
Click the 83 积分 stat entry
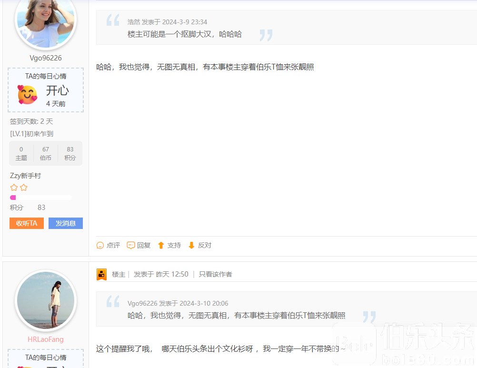pos(70,153)
